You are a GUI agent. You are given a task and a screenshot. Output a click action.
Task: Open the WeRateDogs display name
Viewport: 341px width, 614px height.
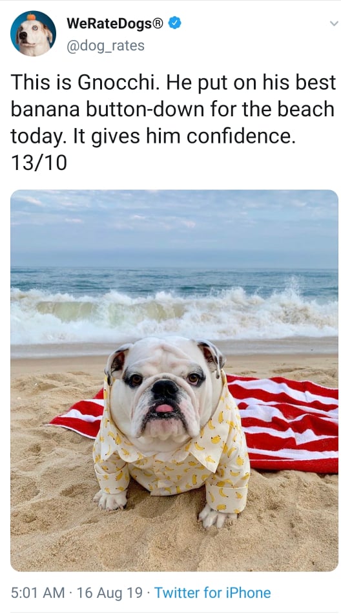115,23
